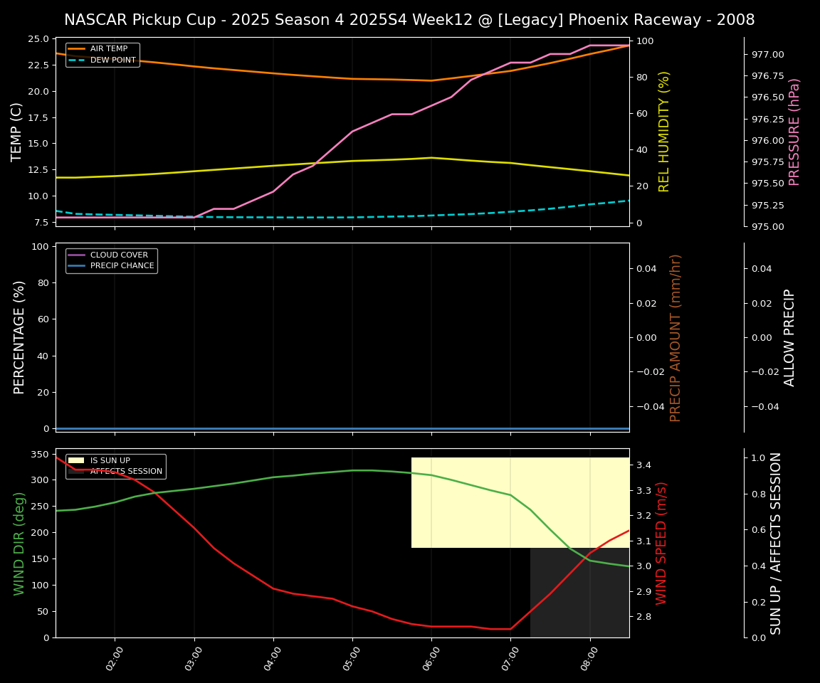Select the WIND DIR (deg) axis label
Image resolution: width=820 pixels, height=683 pixels.
click(20, 543)
